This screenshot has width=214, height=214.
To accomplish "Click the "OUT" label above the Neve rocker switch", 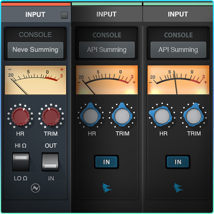I will tap(51, 146).
